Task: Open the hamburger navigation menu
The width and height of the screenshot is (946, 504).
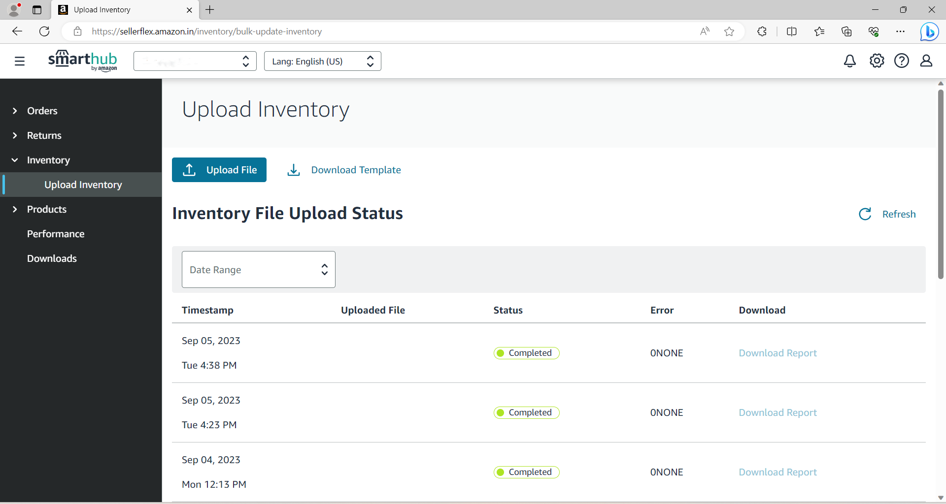Action: [x=20, y=61]
